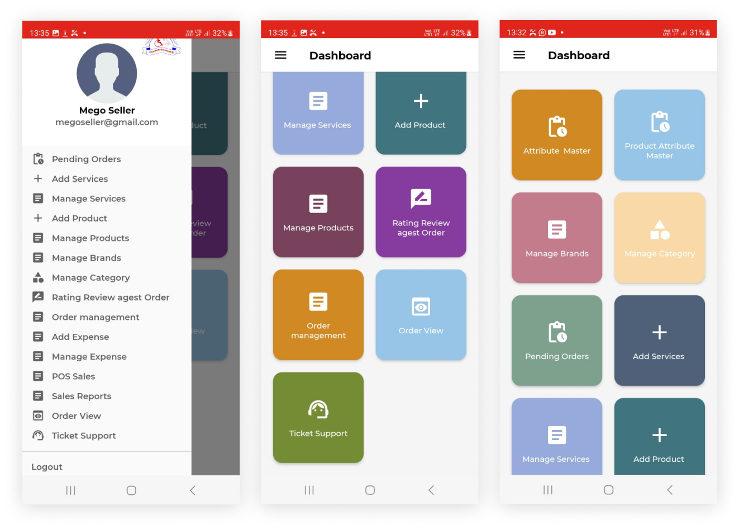This screenshot has width=739, height=529.
Task: Tap the Ticket Support headset icon on green tile
Action: click(318, 409)
